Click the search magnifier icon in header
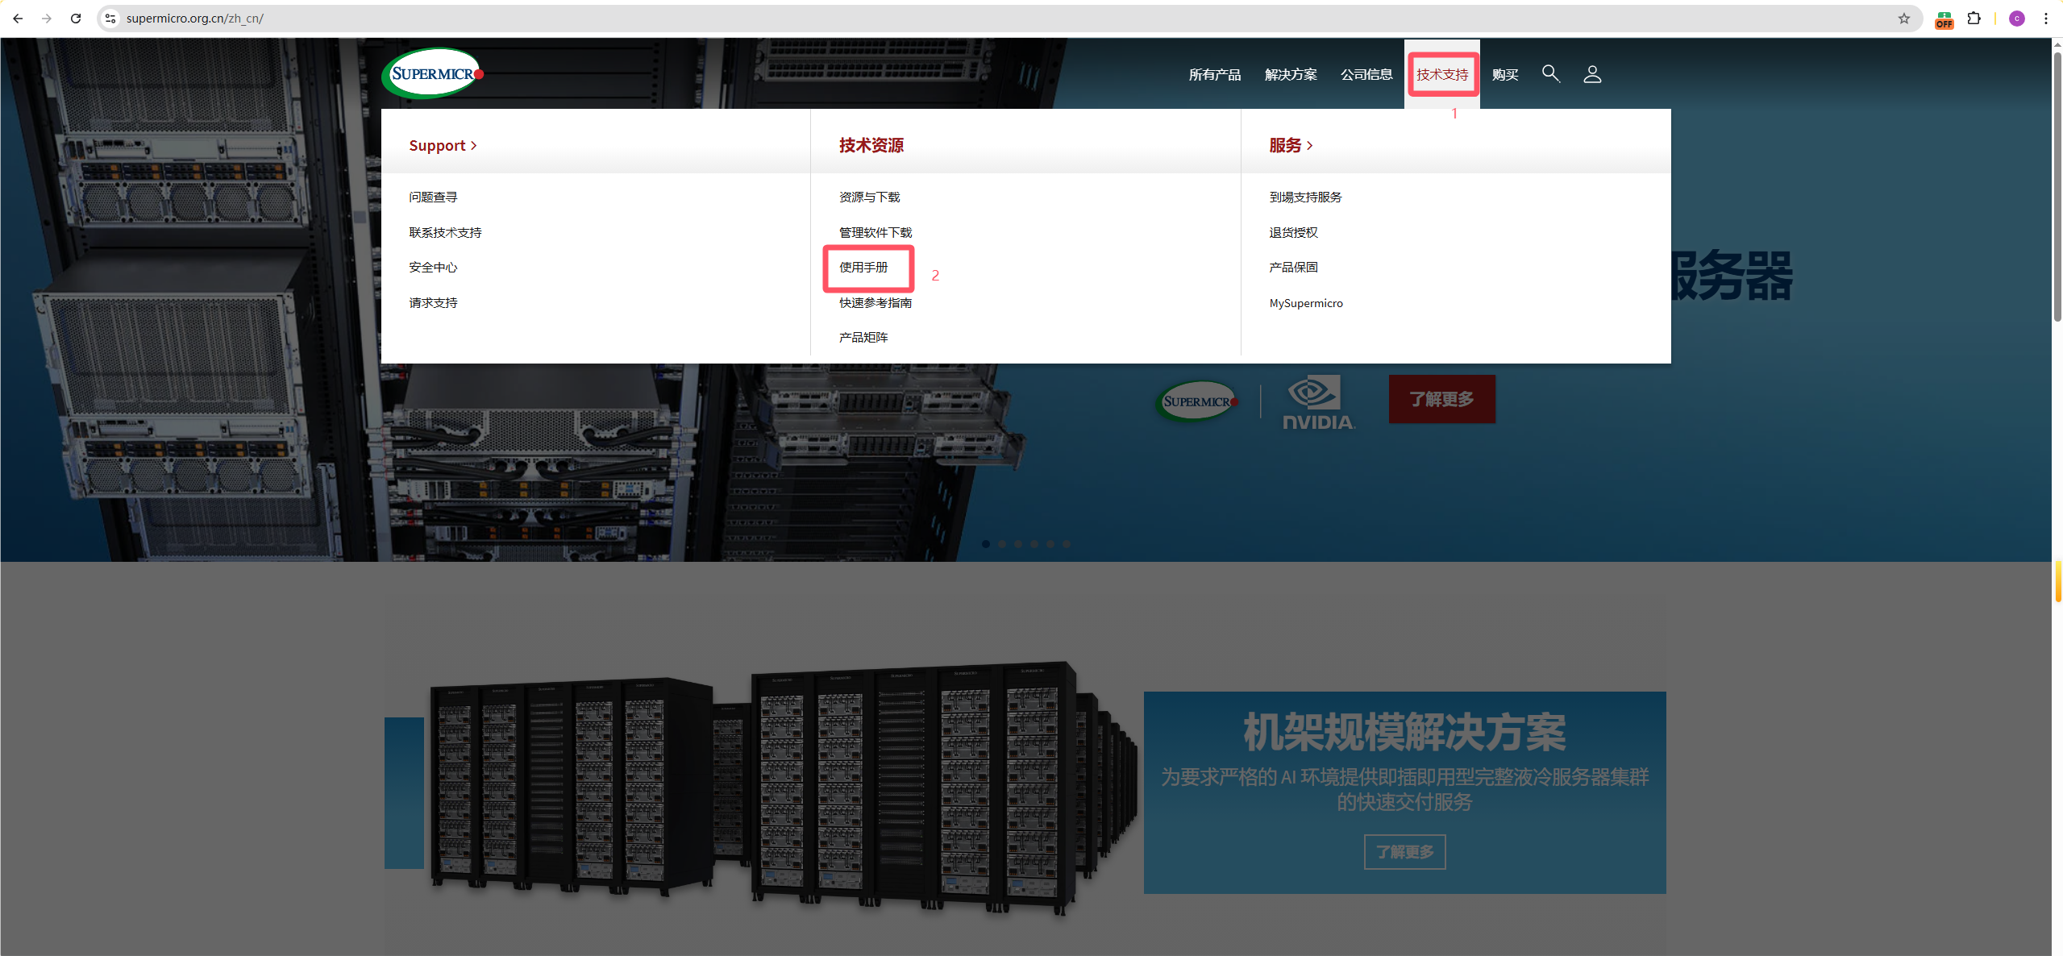This screenshot has height=956, width=2063. (1549, 74)
